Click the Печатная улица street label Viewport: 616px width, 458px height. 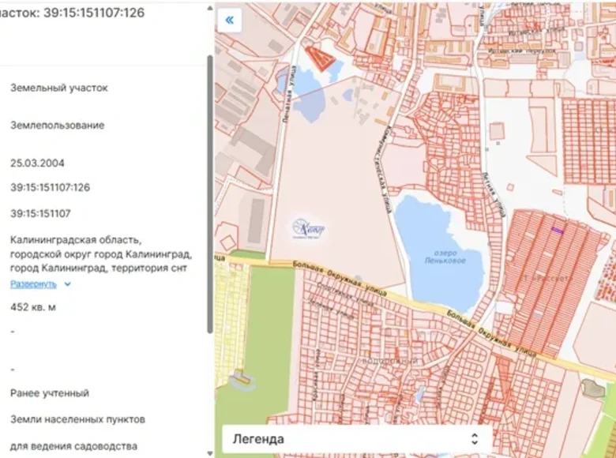coord(285,103)
